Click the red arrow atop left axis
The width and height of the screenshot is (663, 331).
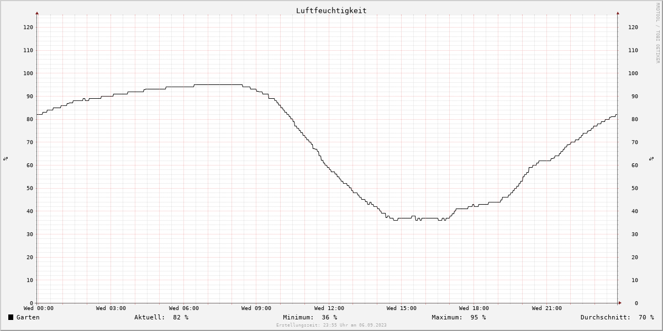pos(37,13)
